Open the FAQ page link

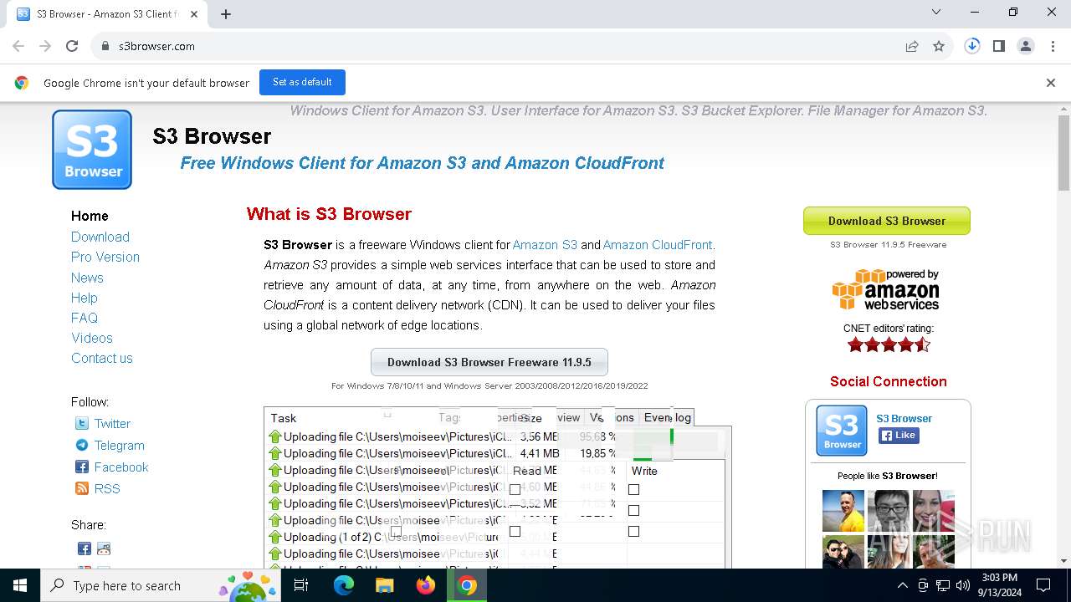(x=85, y=318)
